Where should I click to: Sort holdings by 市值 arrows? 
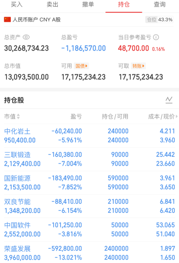18,116
